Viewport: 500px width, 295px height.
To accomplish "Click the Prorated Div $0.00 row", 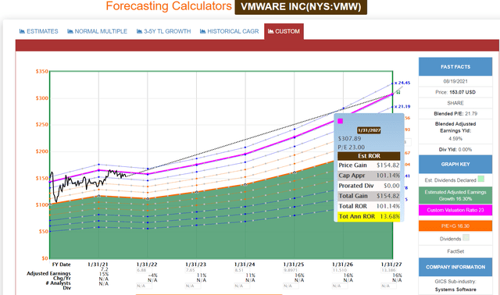I will coord(369,186).
